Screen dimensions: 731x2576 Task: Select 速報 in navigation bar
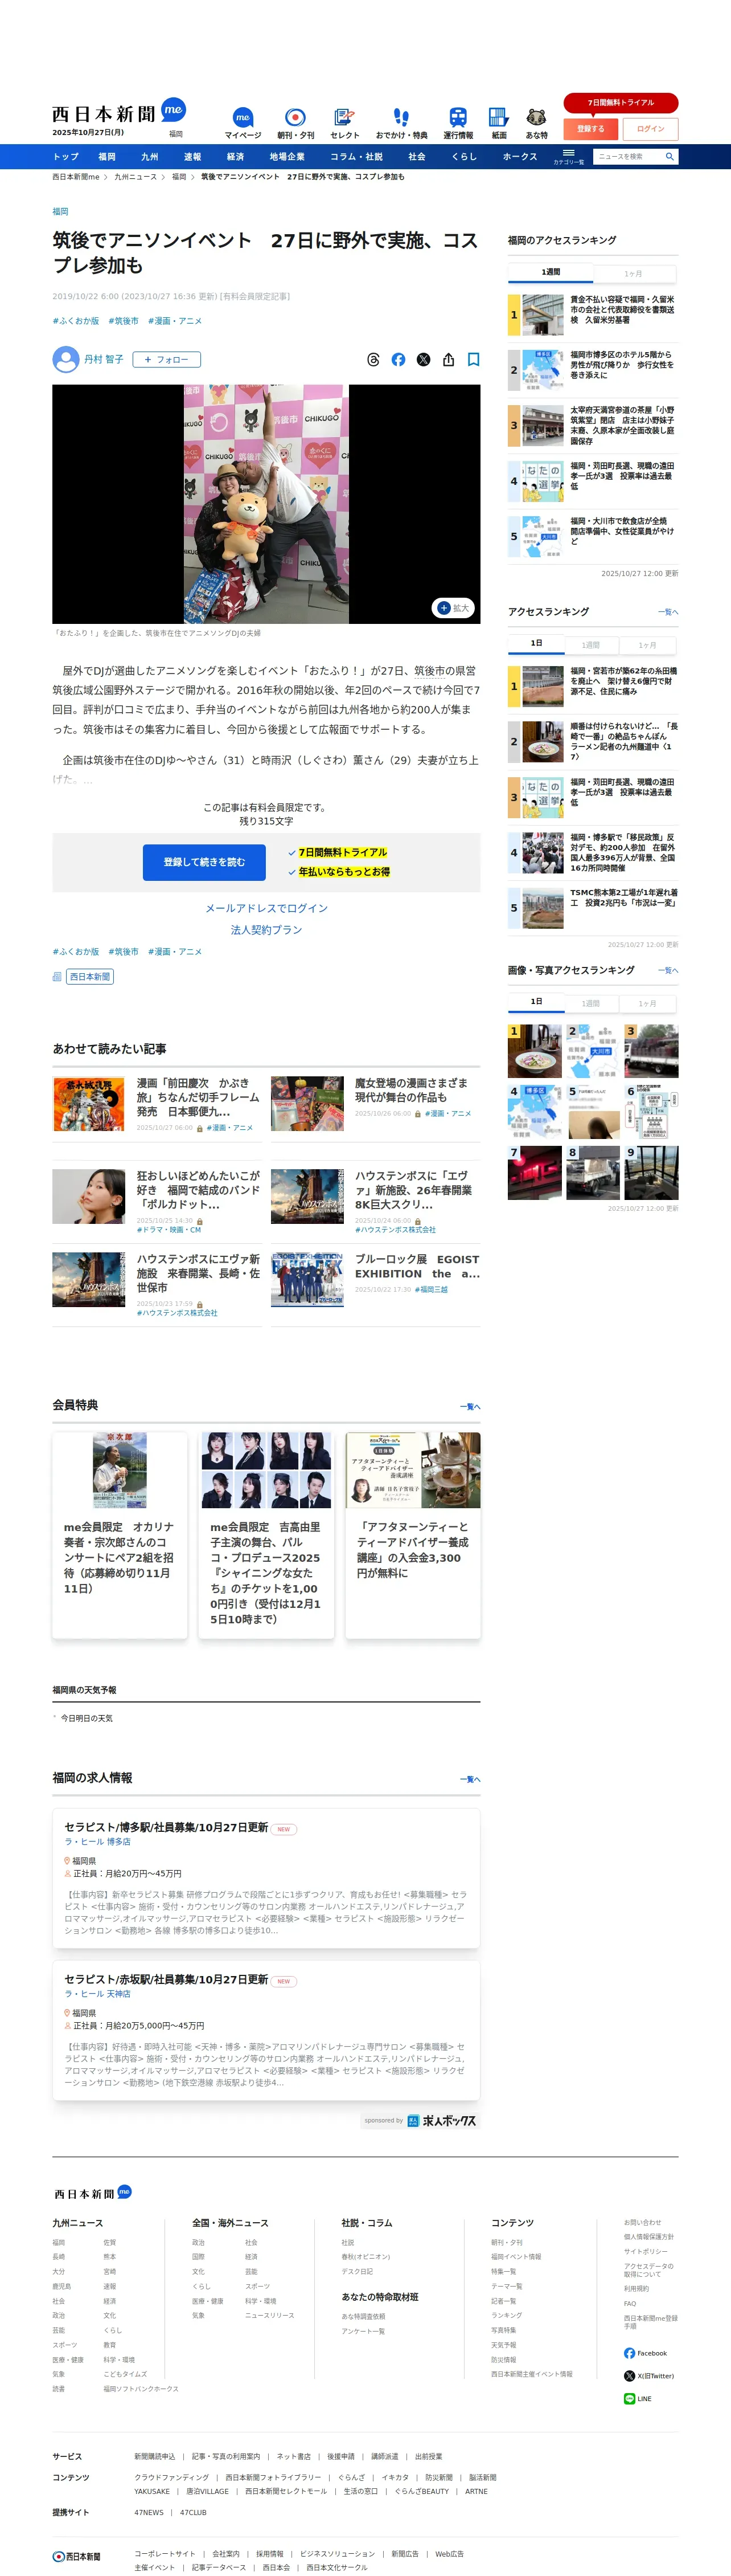(192, 157)
